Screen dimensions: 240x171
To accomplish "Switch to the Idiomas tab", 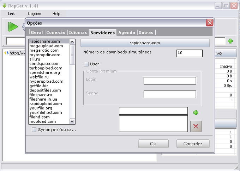I will click(78, 32).
